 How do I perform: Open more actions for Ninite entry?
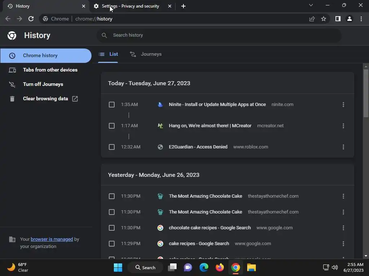343,105
